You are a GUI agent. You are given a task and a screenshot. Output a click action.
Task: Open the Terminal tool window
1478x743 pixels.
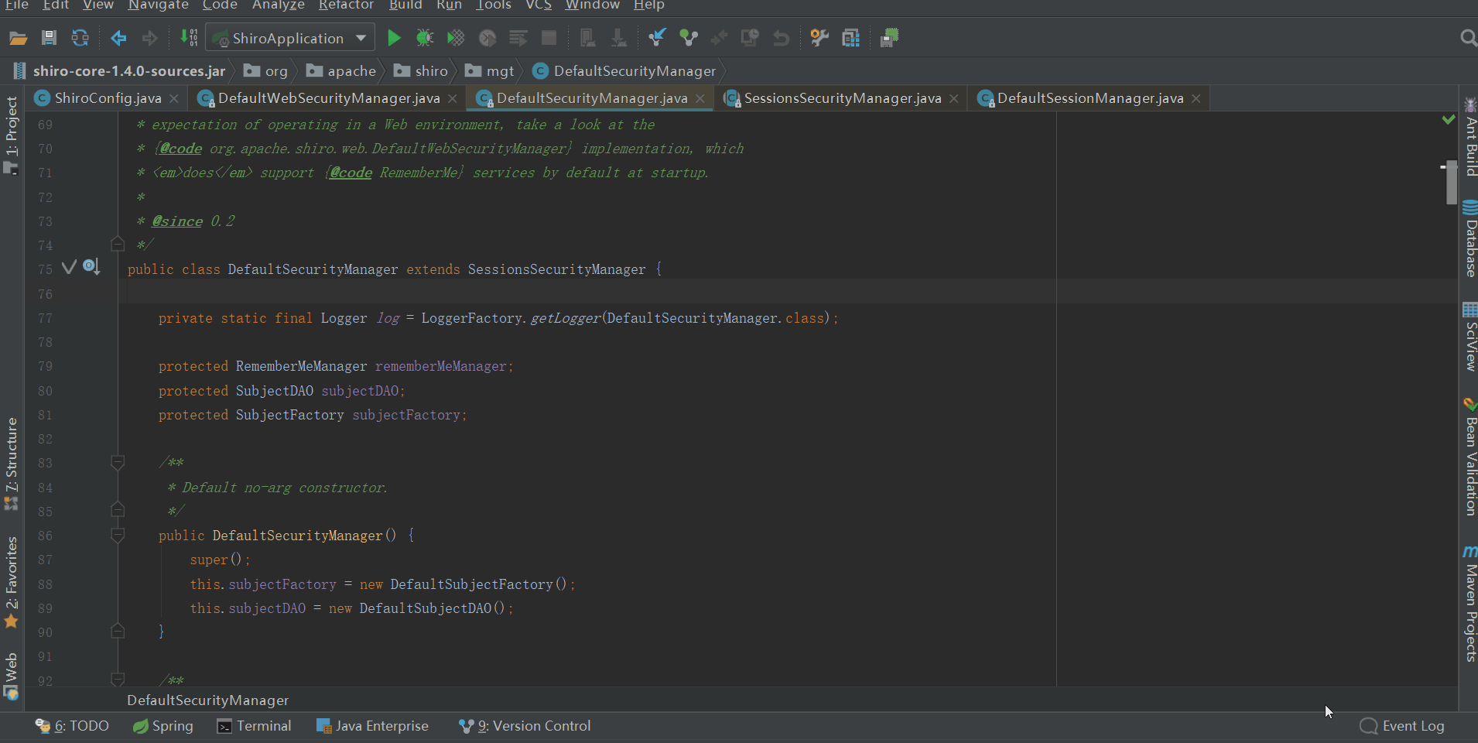pyautogui.click(x=255, y=726)
